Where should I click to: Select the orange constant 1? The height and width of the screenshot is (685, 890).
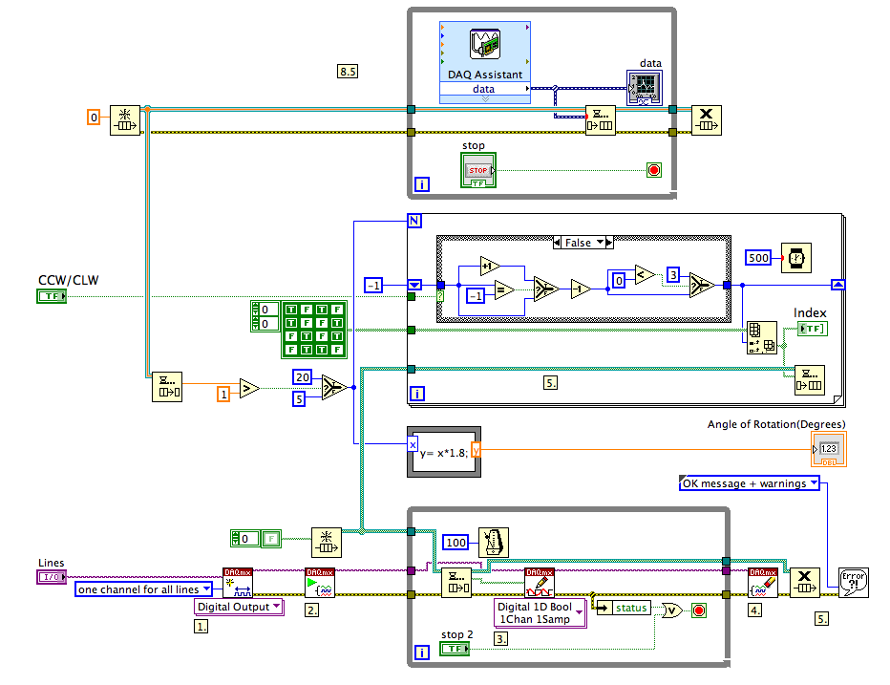223,394
